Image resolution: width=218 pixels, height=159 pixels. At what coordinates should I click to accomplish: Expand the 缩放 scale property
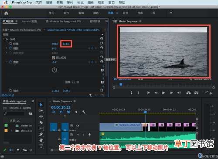pyautogui.click(x=6, y=48)
